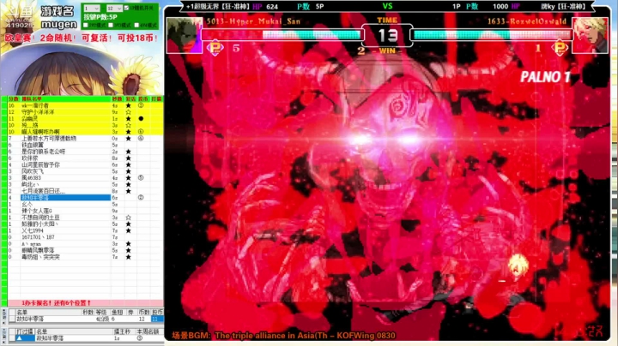618x346 pixels.
Task: Click the green VS label in top bar
Action: (x=387, y=6)
